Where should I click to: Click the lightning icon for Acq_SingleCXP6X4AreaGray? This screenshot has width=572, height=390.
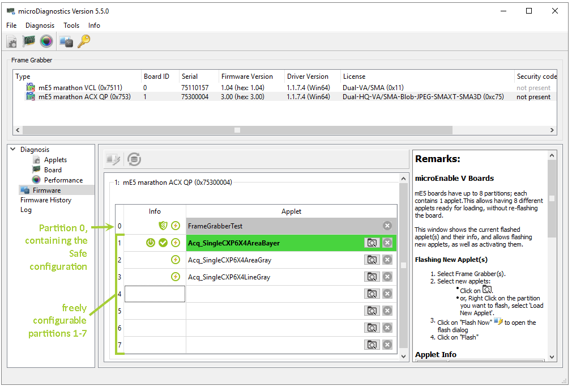coord(176,260)
